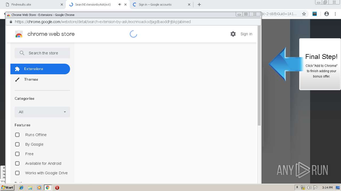Open the Windows Start button

coord(7,188)
